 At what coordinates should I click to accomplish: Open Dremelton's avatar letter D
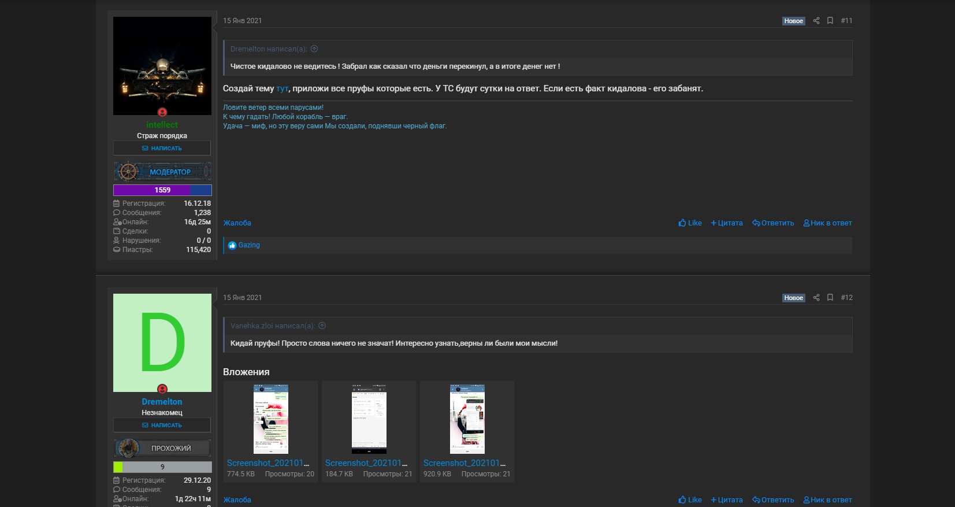coord(162,343)
